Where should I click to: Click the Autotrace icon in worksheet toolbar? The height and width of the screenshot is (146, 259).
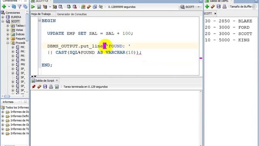click(x=55, y=7)
